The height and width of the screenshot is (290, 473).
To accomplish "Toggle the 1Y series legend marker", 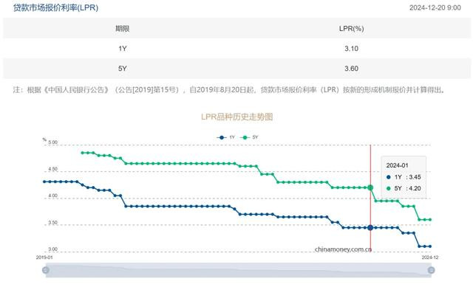I will click(222, 137).
